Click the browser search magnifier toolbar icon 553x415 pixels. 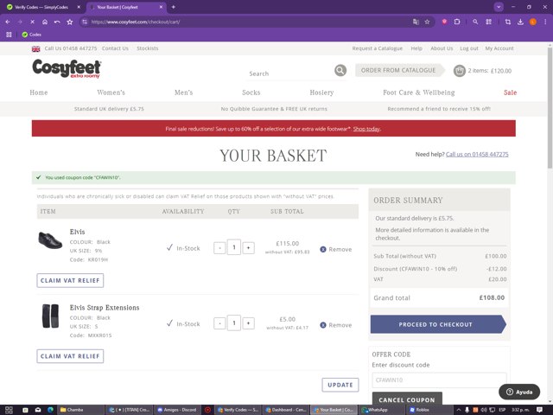pos(475,22)
